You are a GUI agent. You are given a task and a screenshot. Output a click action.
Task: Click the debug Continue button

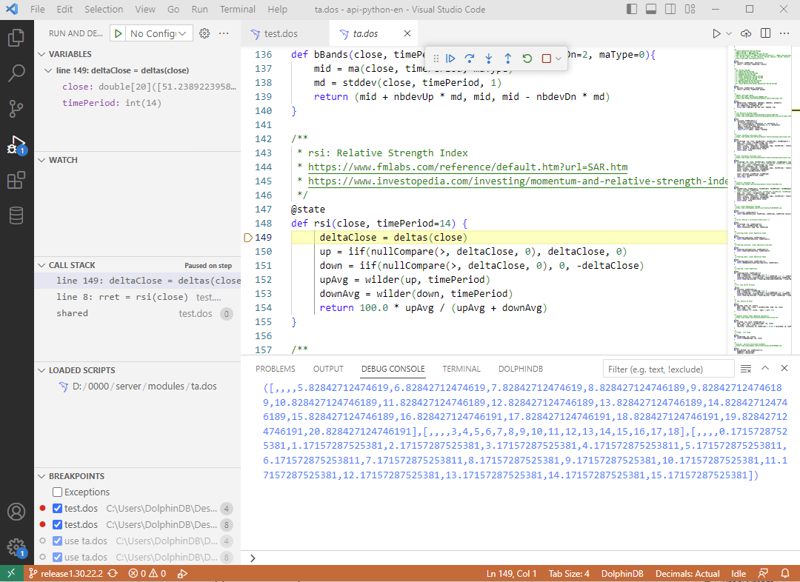pyautogui.click(x=450, y=58)
